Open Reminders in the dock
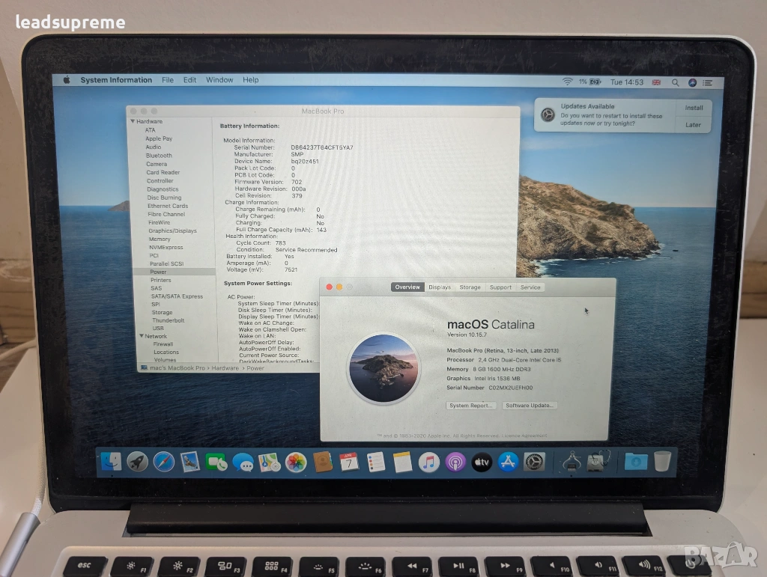The image size is (767, 577). pos(376,462)
